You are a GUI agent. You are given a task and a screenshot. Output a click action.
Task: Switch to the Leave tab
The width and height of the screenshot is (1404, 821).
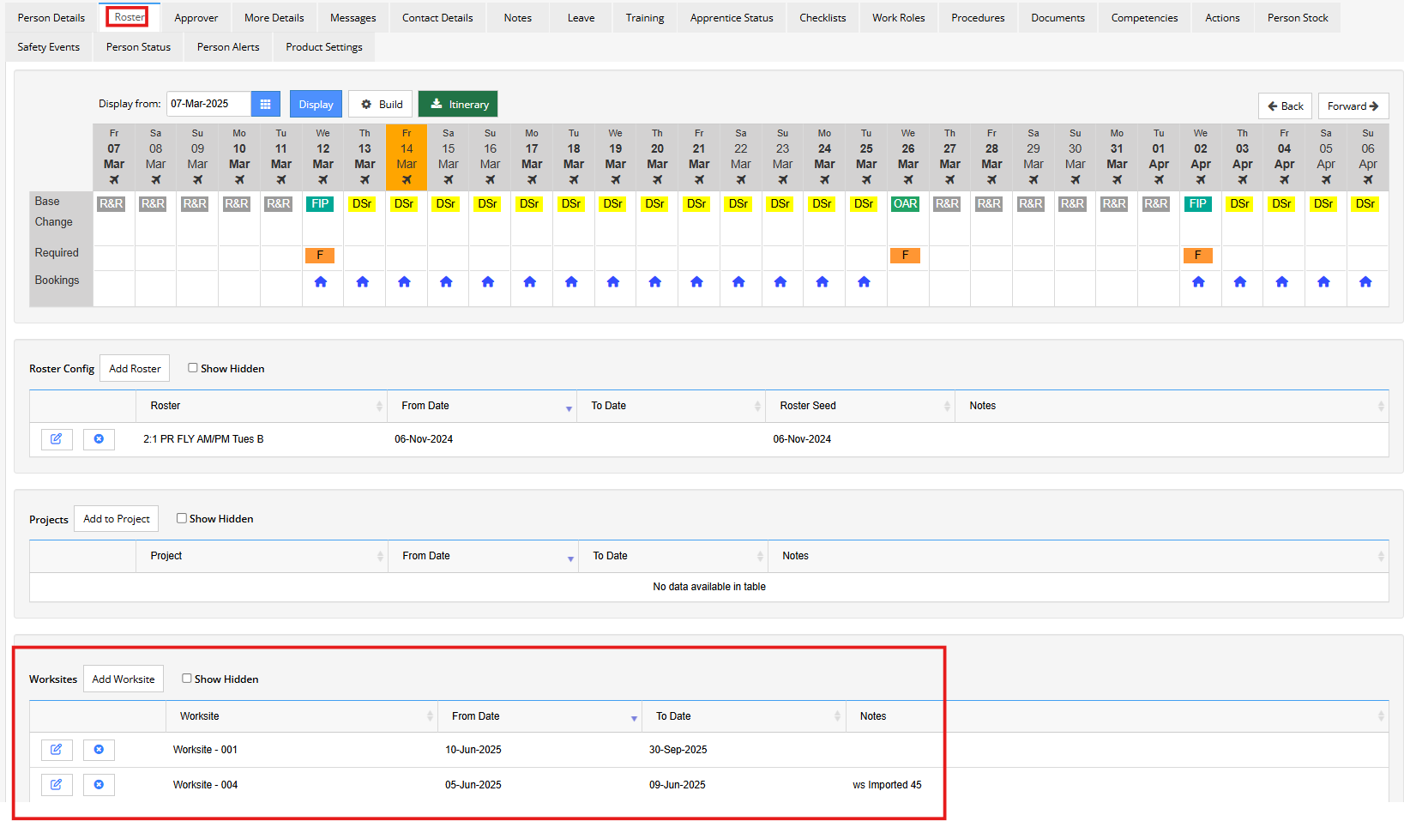click(581, 18)
